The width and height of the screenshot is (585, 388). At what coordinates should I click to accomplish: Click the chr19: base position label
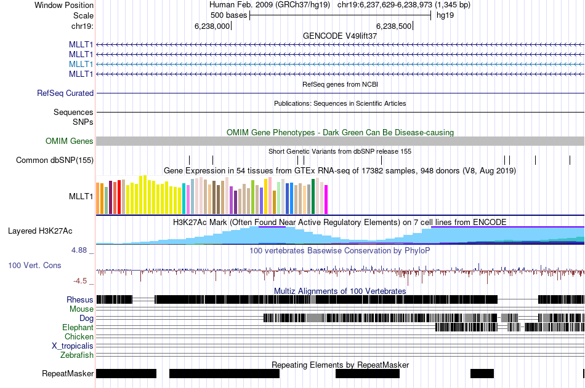click(x=83, y=26)
